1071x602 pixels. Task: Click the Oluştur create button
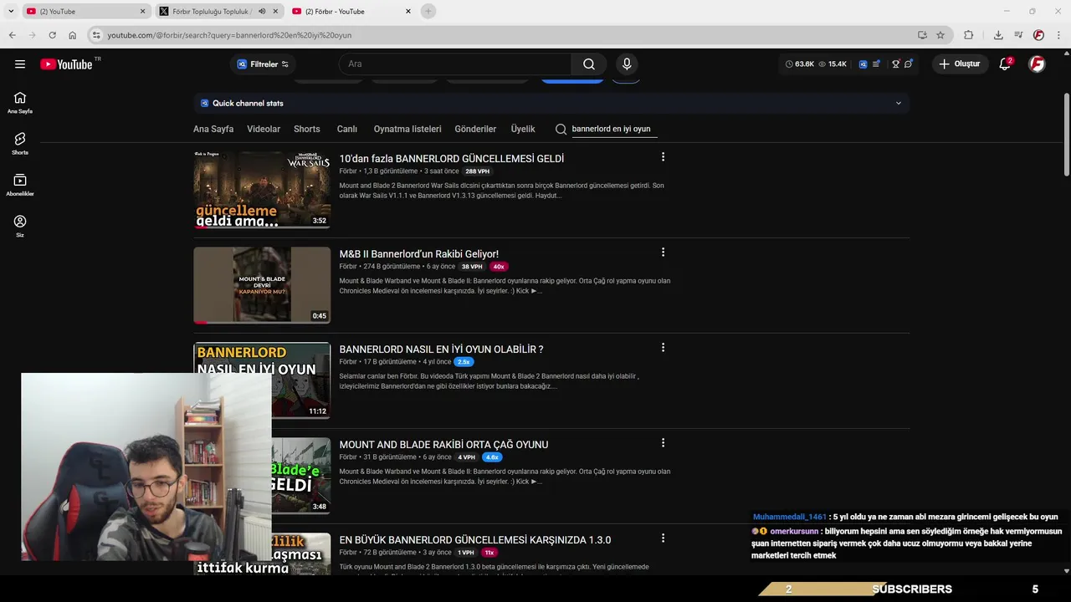click(960, 64)
